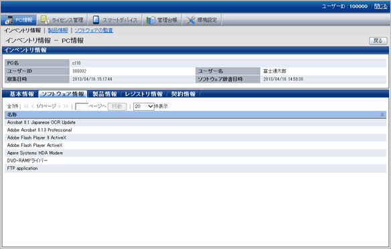Click the 1/1ページ page indicator
The width and height of the screenshot is (391, 249).
click(x=46, y=106)
